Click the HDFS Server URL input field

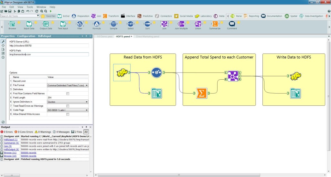point(49,45)
